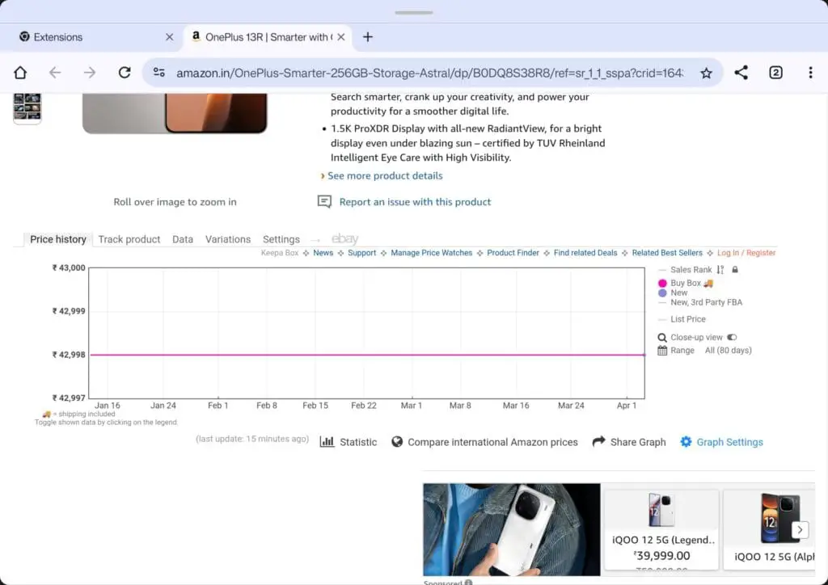Viewport: 828px width, 585px height.
Task: Open the browser three-dot menu
Action: 810,72
